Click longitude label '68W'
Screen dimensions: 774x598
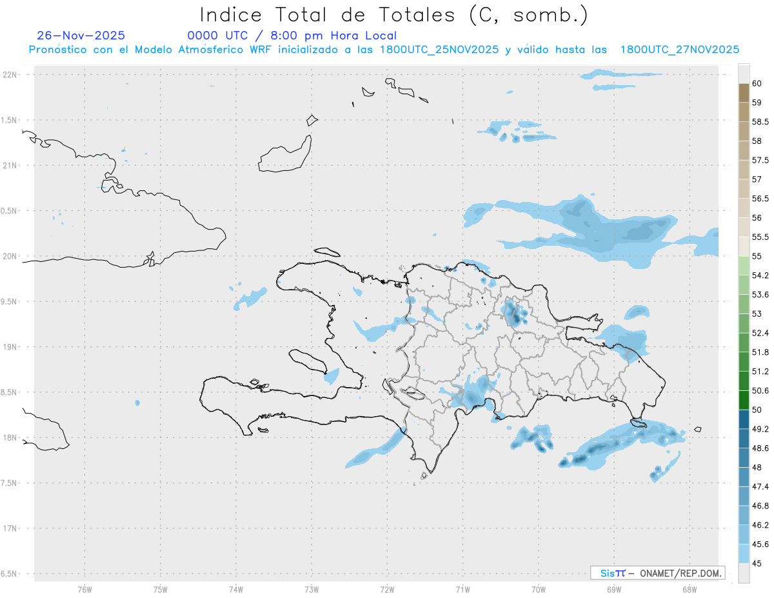click(689, 590)
